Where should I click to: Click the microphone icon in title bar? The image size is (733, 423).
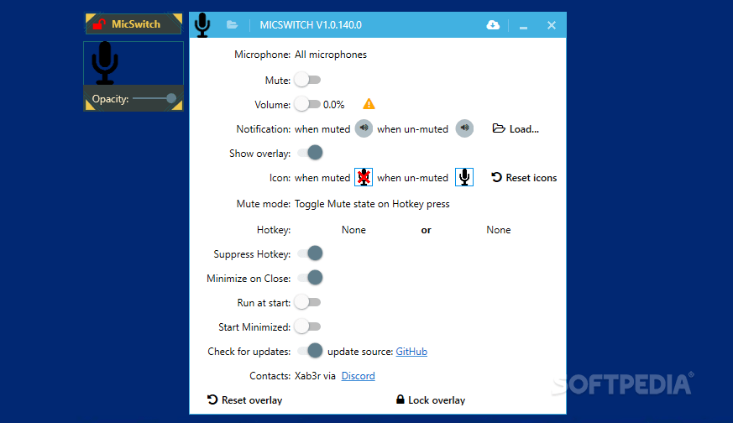pyautogui.click(x=202, y=25)
